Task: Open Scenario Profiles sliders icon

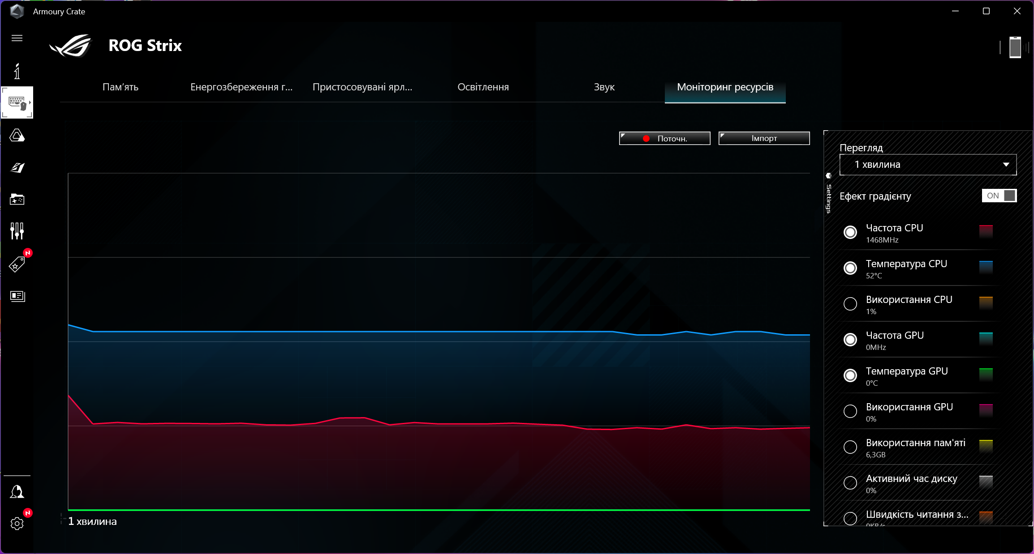Action: 17,231
